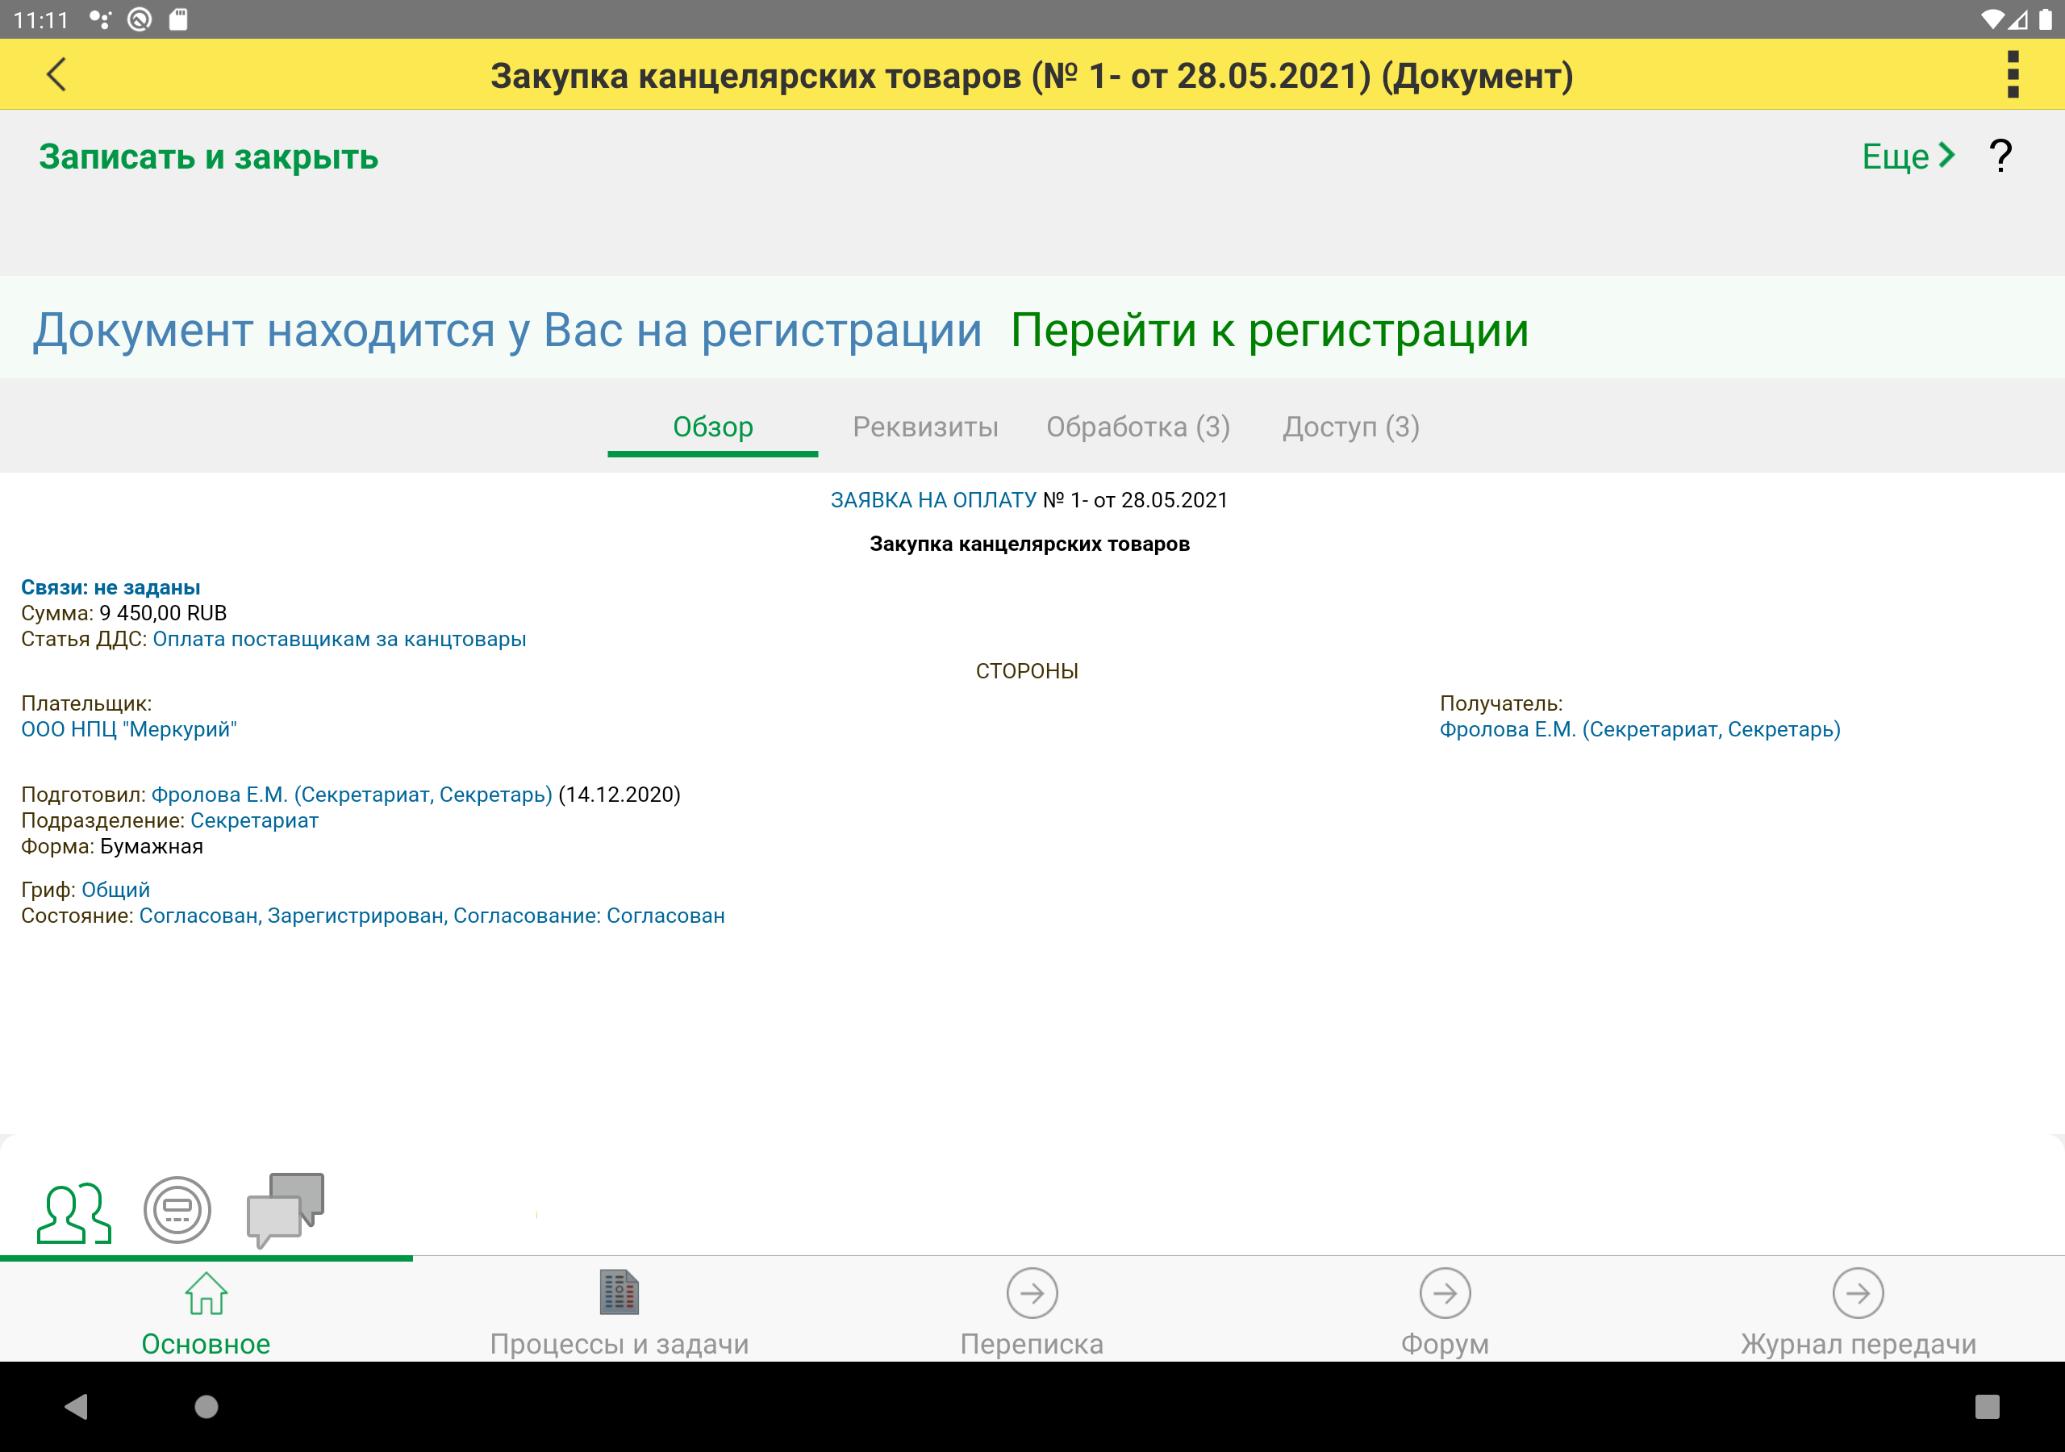Switch to the Реквизиты tab

tap(924, 427)
